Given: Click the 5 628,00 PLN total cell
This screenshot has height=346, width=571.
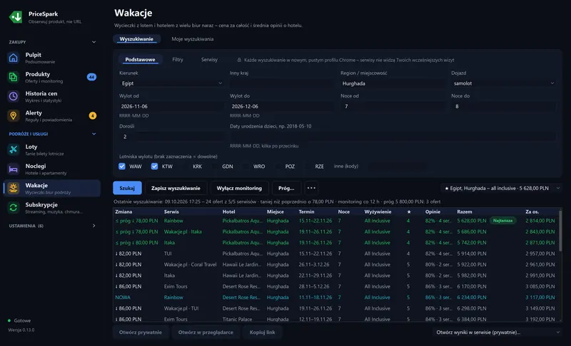Looking at the screenshot, I should pos(472,221).
